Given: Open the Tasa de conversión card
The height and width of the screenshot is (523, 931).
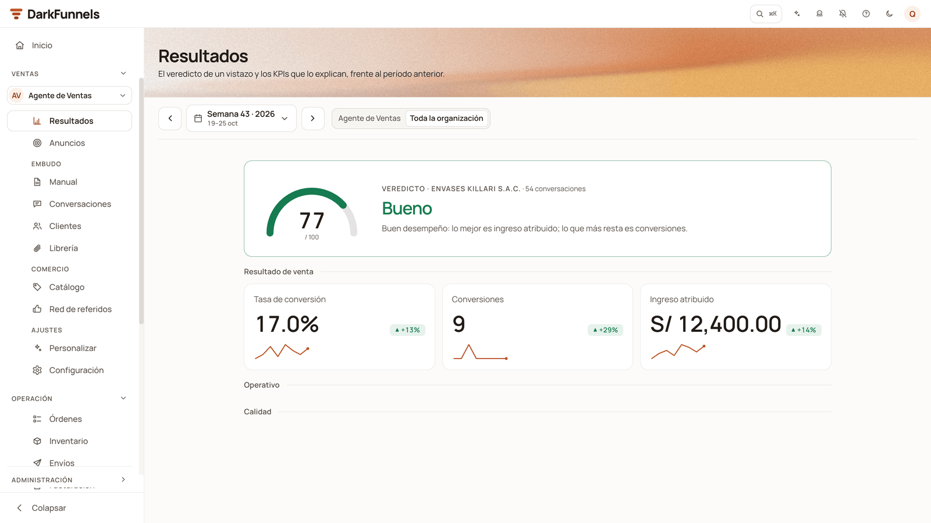Looking at the screenshot, I should pyautogui.click(x=339, y=327).
